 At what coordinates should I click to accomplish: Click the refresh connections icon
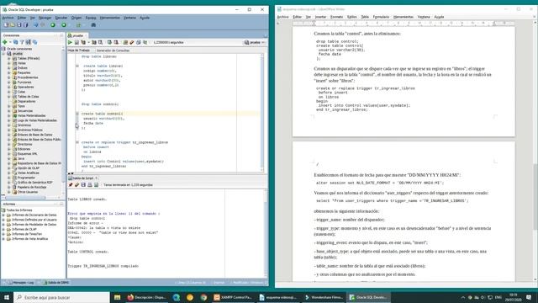(15, 42)
